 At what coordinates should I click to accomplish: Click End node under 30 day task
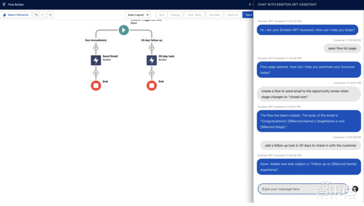(152, 86)
